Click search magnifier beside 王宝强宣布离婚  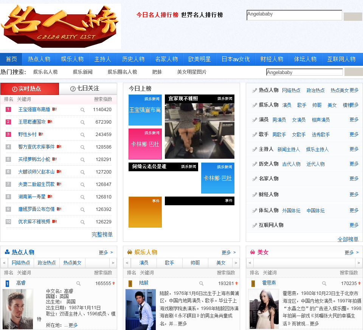[82, 110]
